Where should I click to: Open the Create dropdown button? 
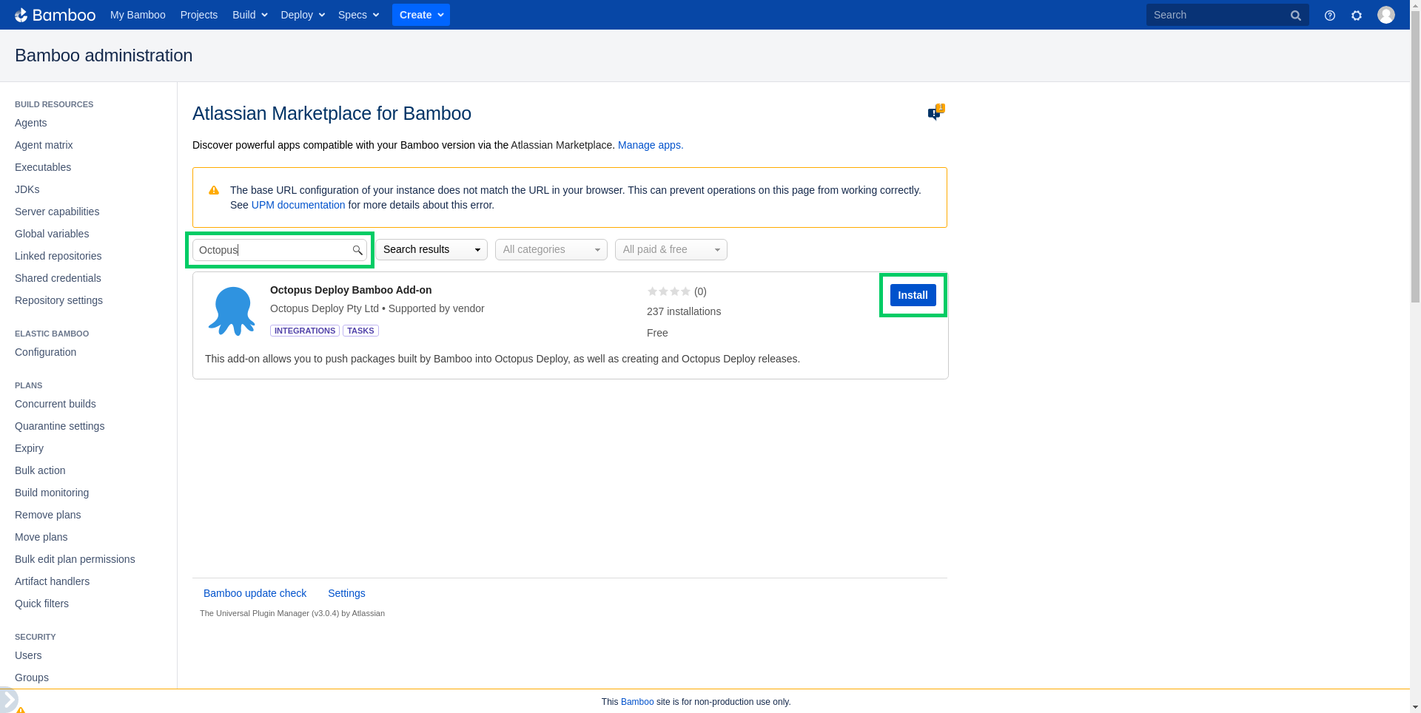pyautogui.click(x=421, y=15)
